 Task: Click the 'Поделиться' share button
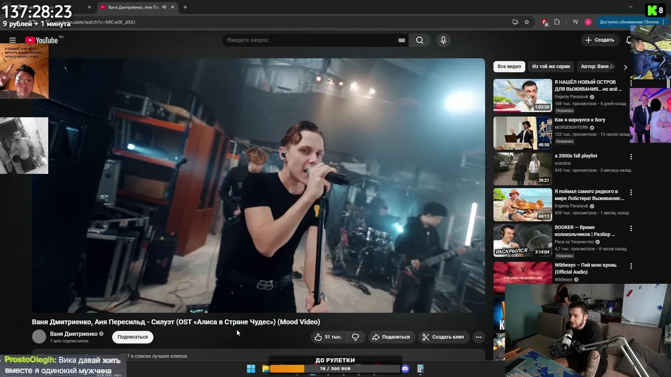click(391, 337)
